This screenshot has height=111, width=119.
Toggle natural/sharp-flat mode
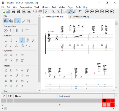click(x=29, y=21)
